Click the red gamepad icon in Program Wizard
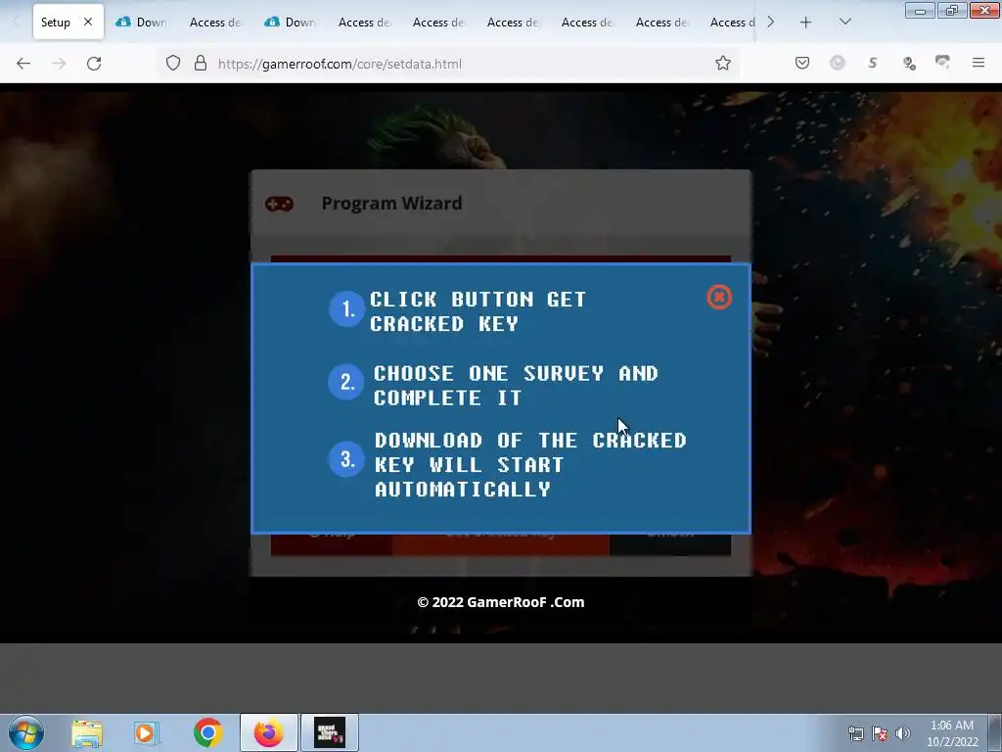 [x=279, y=204]
